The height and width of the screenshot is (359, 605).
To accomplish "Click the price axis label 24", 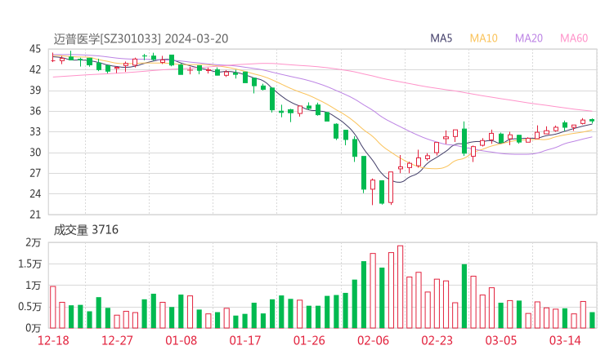I will coord(35,193).
